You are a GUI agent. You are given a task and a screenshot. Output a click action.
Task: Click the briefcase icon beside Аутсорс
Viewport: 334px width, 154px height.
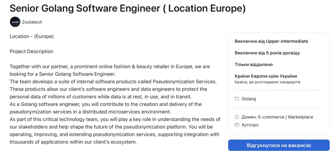click(x=237, y=125)
